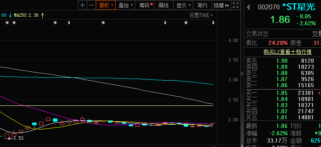Image resolution: width=321 pixels, height=147 pixels.
Task: Click the *ST星光 stock name
Action: pyautogui.click(x=299, y=7)
